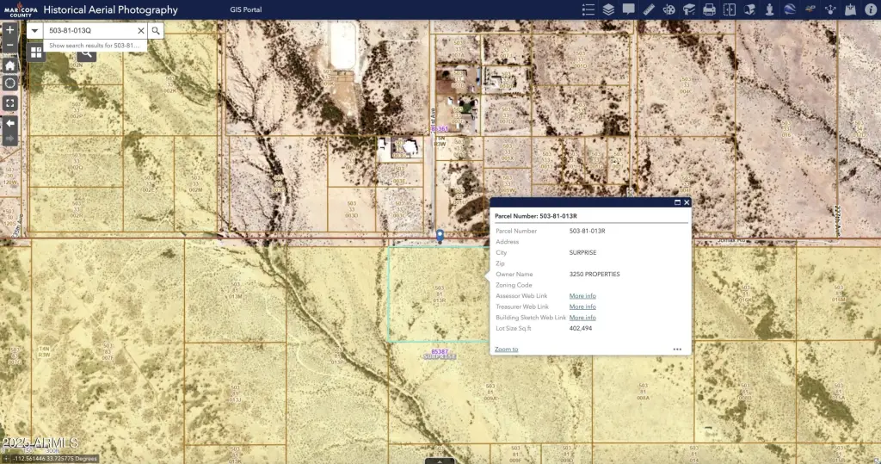Open the Print tool

709,9
